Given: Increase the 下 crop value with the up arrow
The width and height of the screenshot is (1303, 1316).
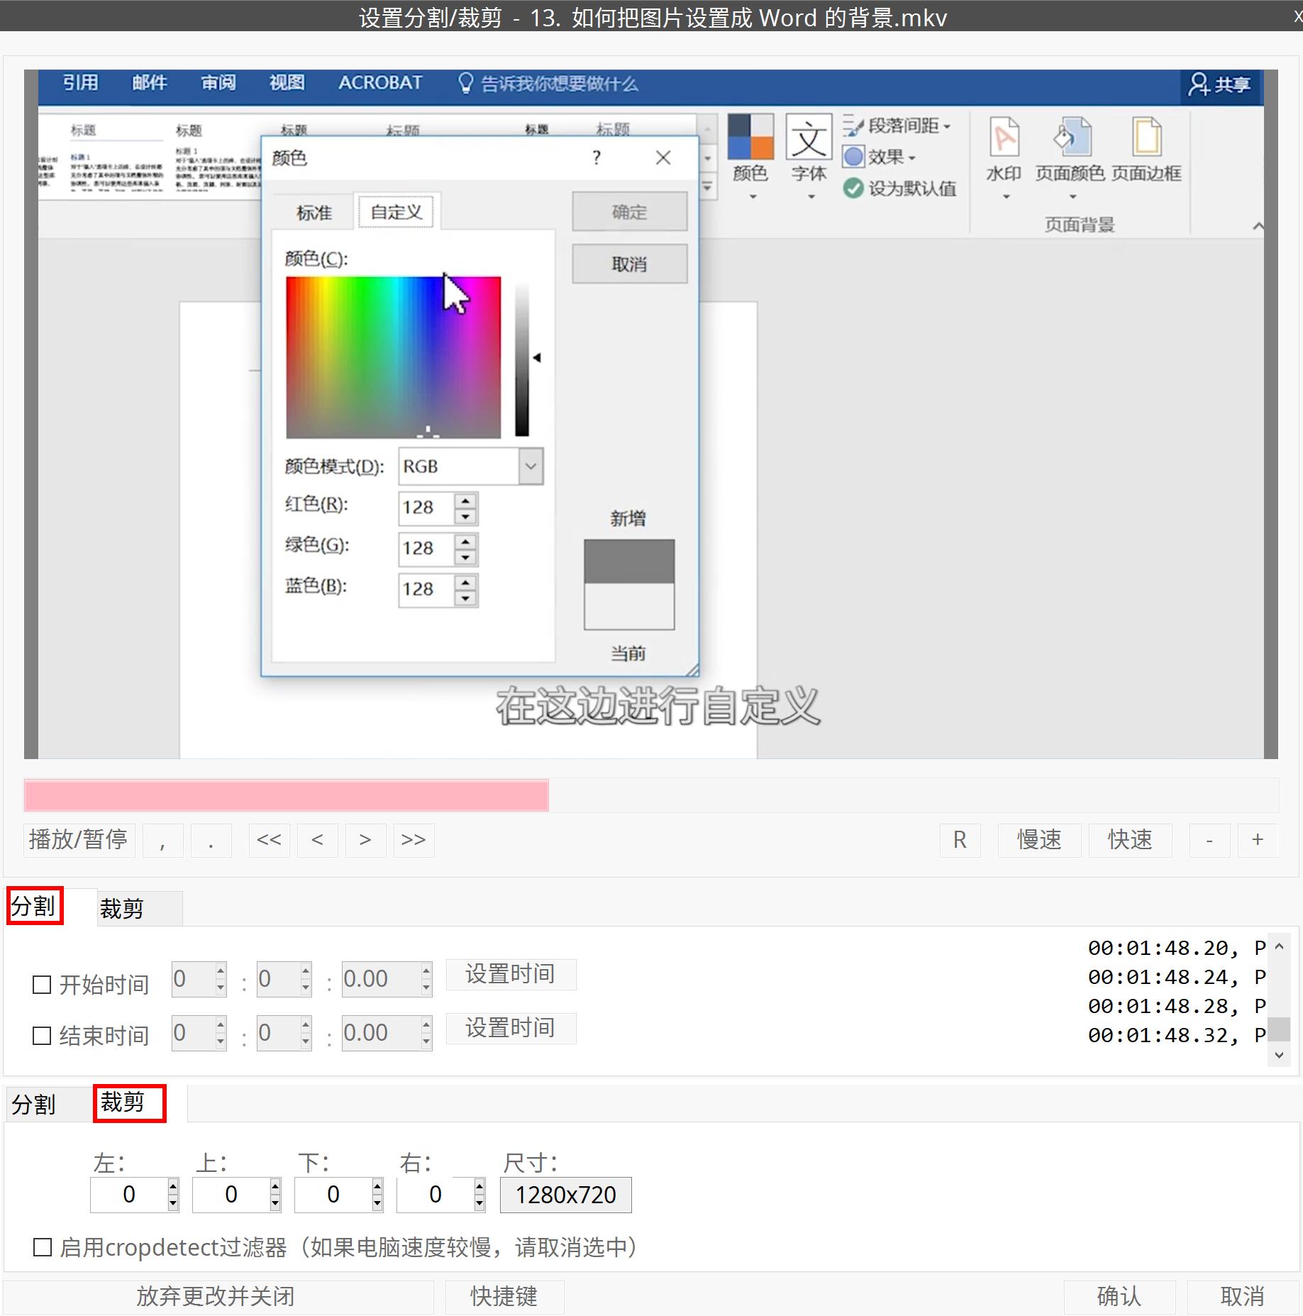Looking at the screenshot, I should (377, 1186).
